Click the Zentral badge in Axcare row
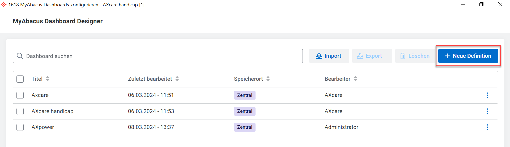Screen dimensions: 510x147 pos(245,95)
